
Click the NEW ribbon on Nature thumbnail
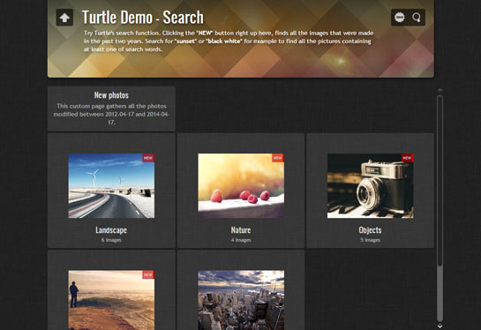point(278,158)
